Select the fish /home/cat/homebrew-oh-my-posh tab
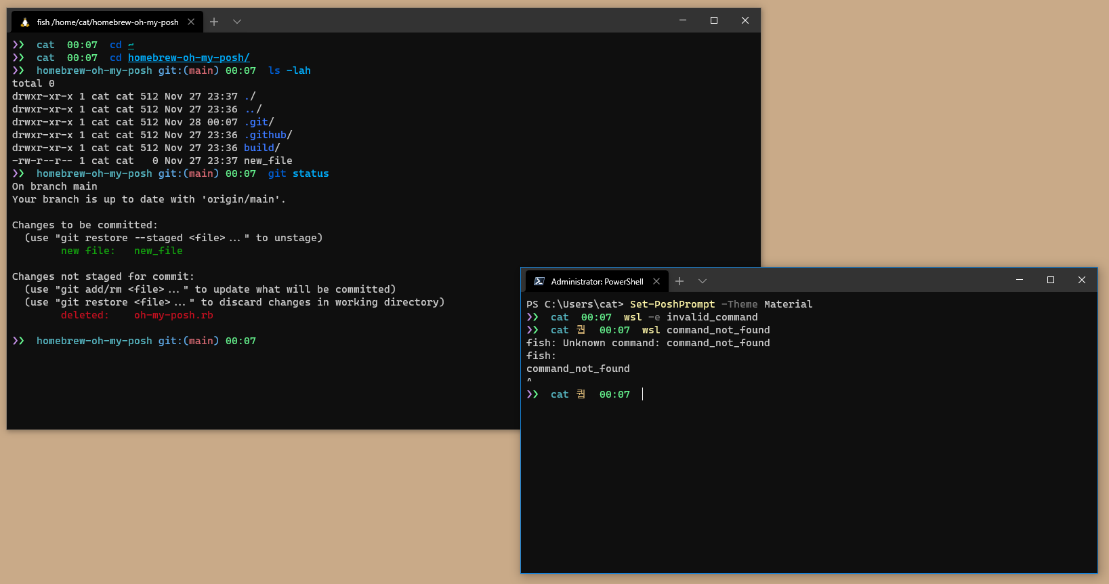Viewport: 1109px width, 584px height. tap(106, 22)
